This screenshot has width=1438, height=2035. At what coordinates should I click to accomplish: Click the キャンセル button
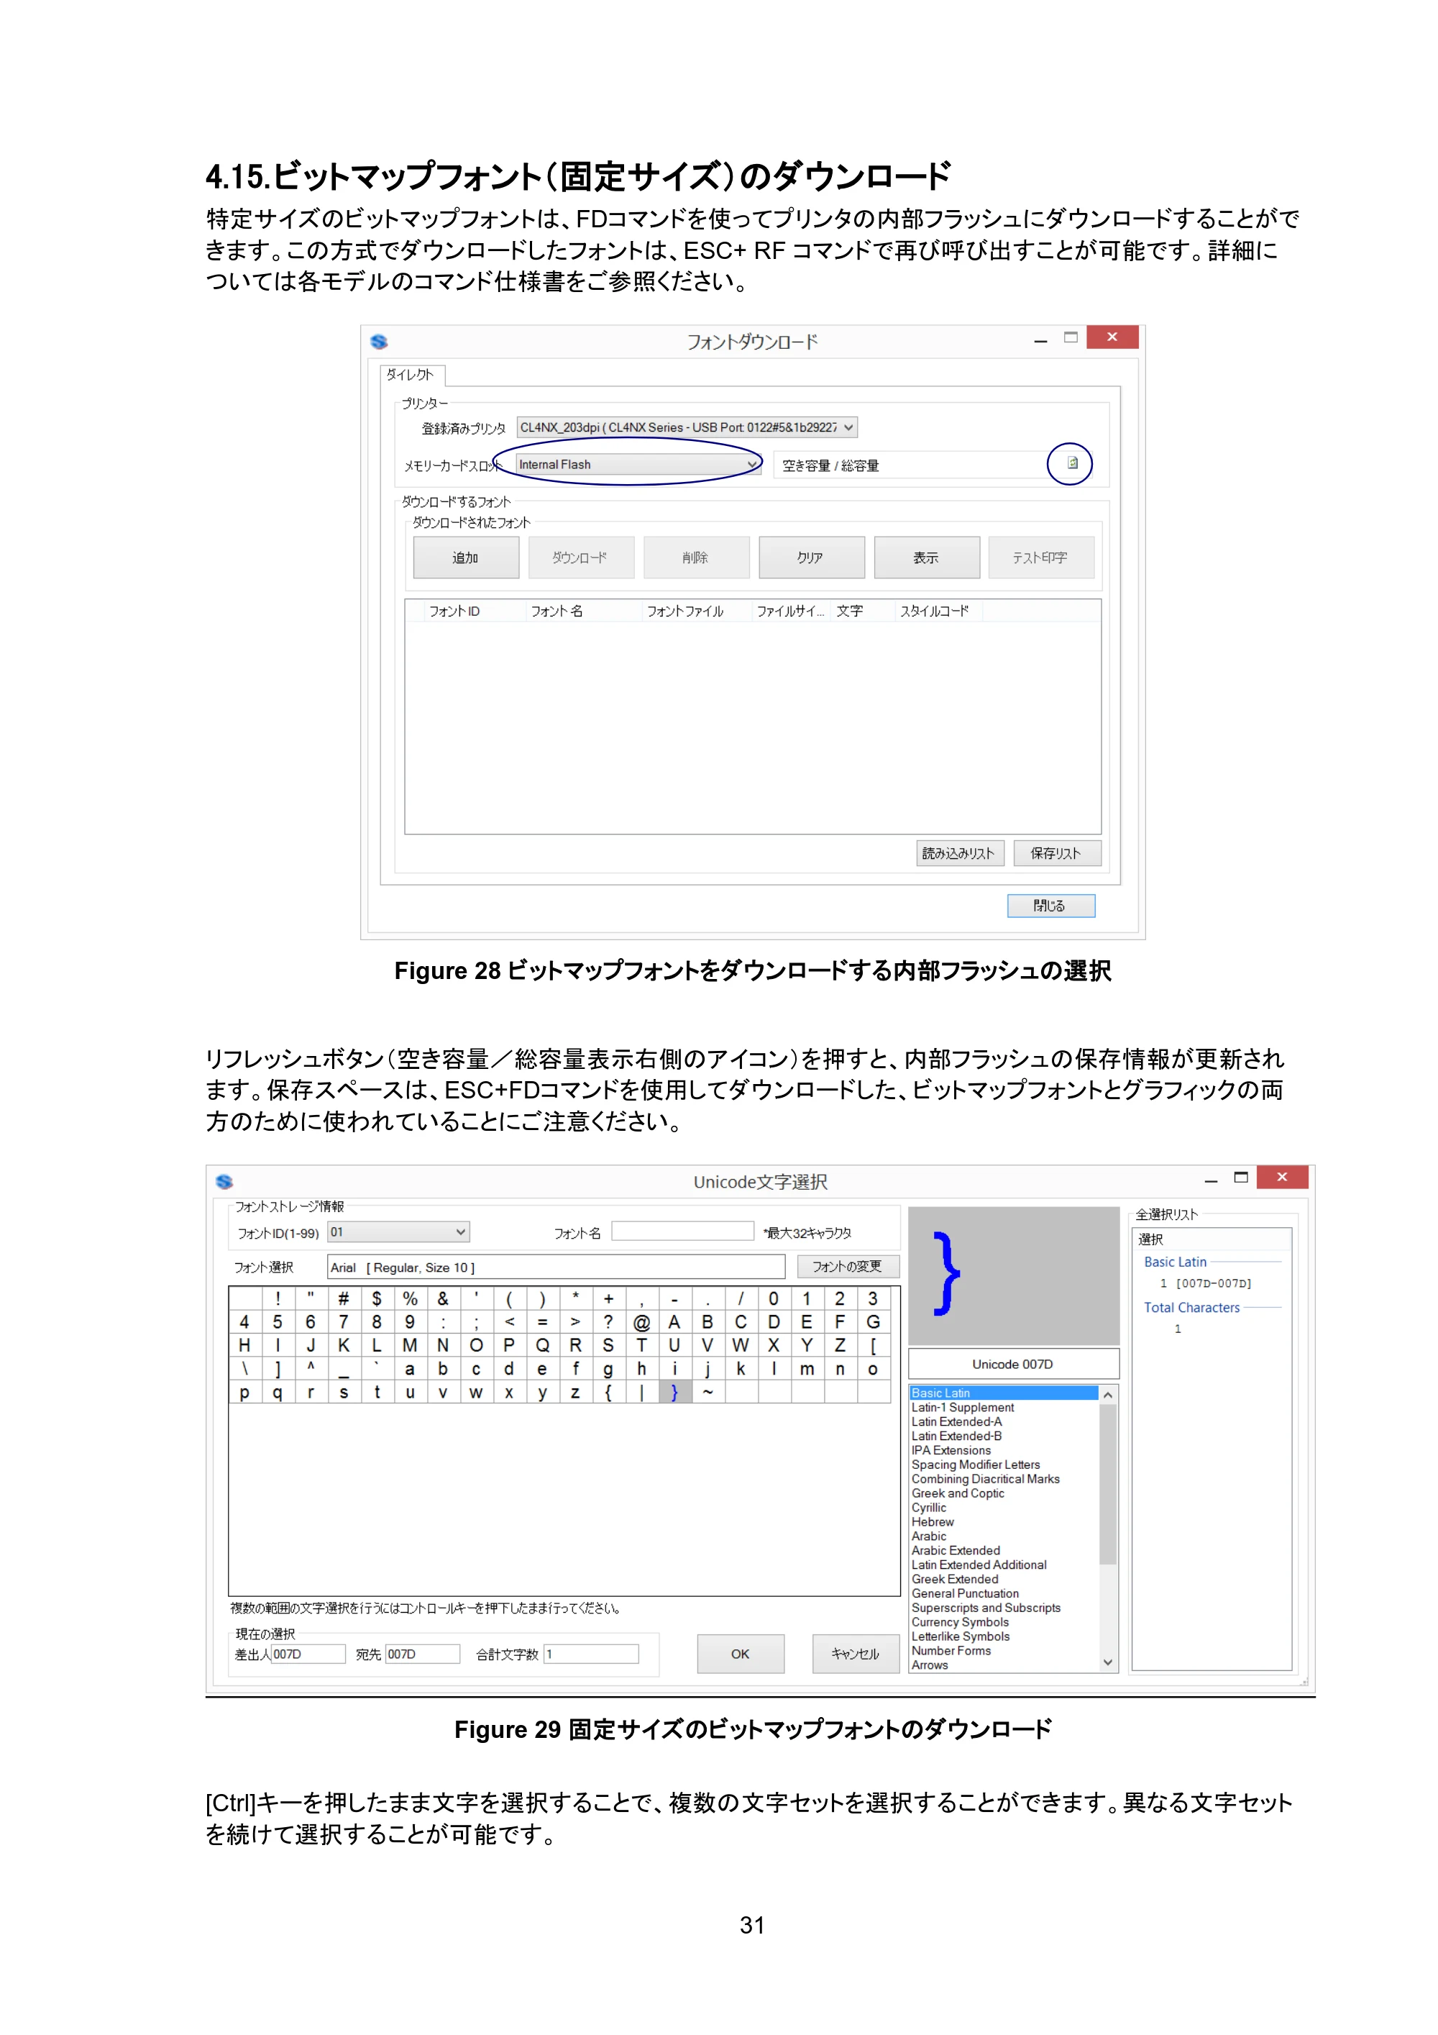point(856,1654)
